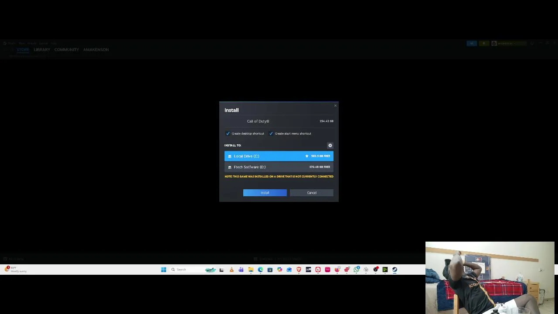Open the LIBRARY tab in Steam
This screenshot has height=314, width=558.
pyautogui.click(x=42, y=50)
